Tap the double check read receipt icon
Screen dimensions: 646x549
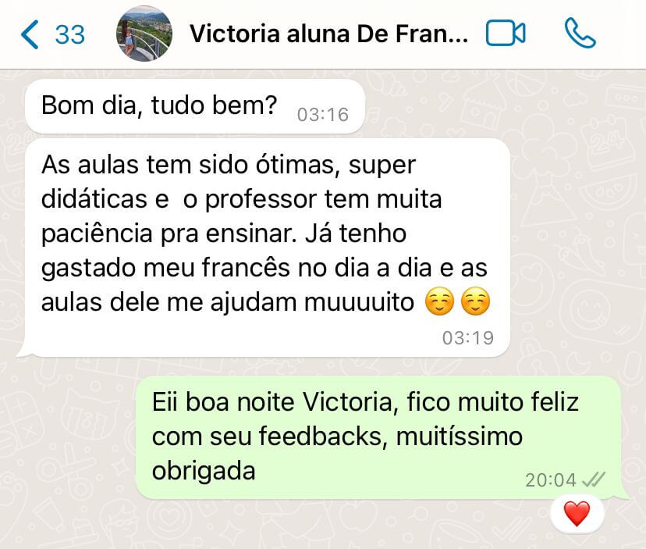(x=593, y=479)
